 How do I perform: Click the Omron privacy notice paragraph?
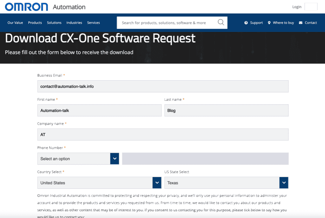(x=162, y=206)
